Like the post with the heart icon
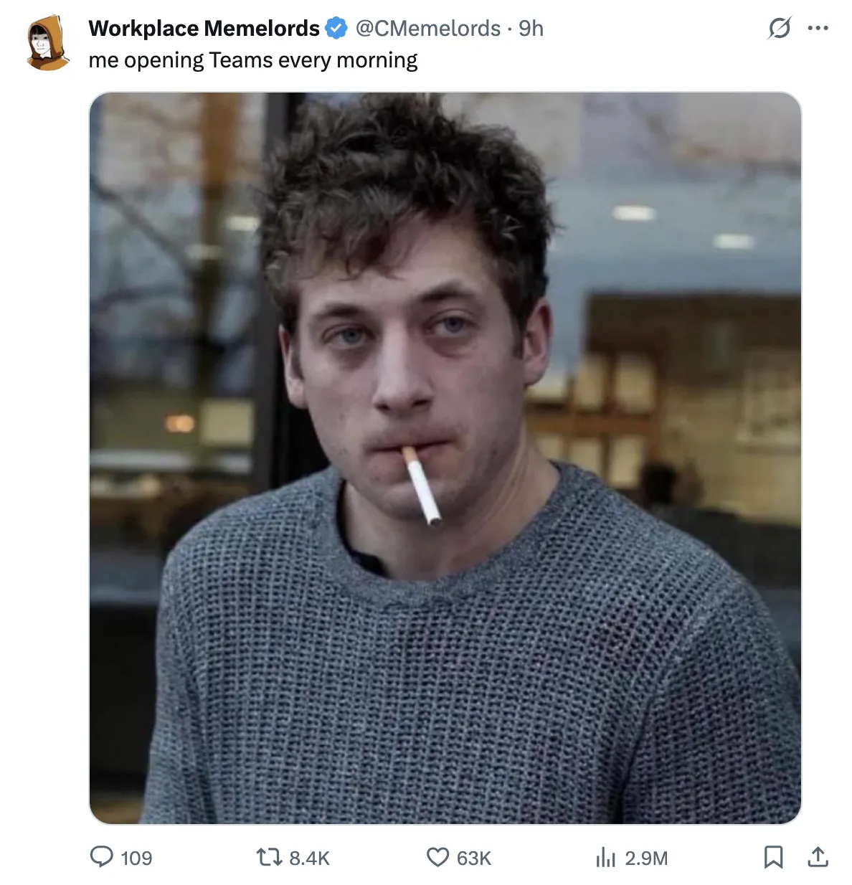 tap(437, 857)
